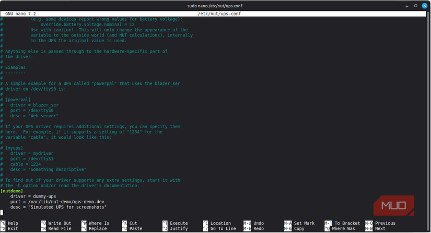This screenshot has height=233, width=431.
Task: Click the M-E Redo shortcut
Action: click(254, 229)
